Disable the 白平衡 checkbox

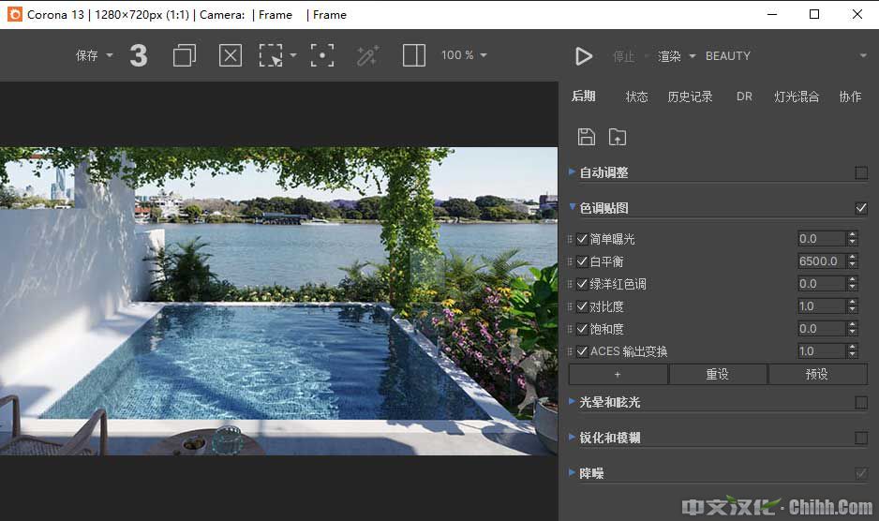click(582, 261)
